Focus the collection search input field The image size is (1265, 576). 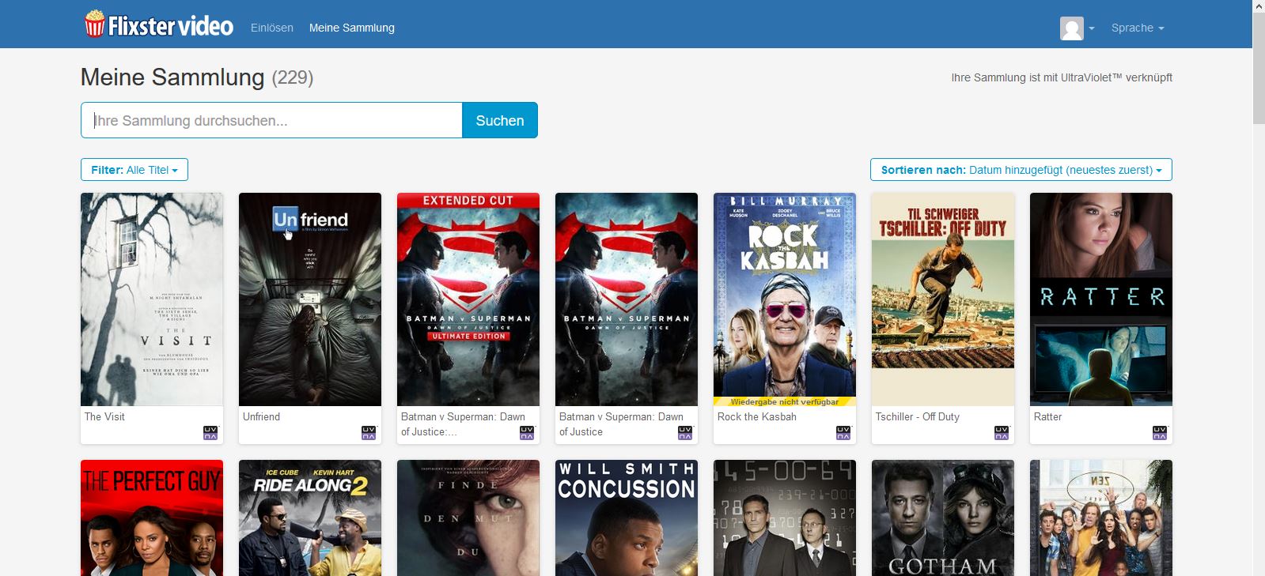[x=271, y=120]
